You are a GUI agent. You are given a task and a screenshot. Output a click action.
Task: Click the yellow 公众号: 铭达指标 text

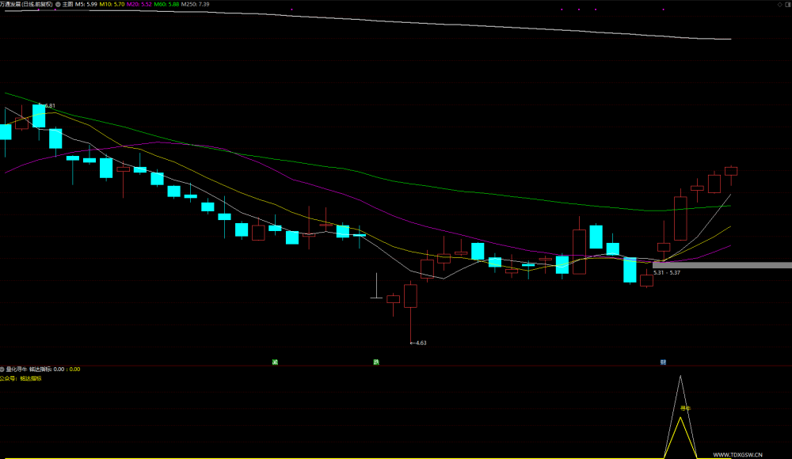[21, 378]
